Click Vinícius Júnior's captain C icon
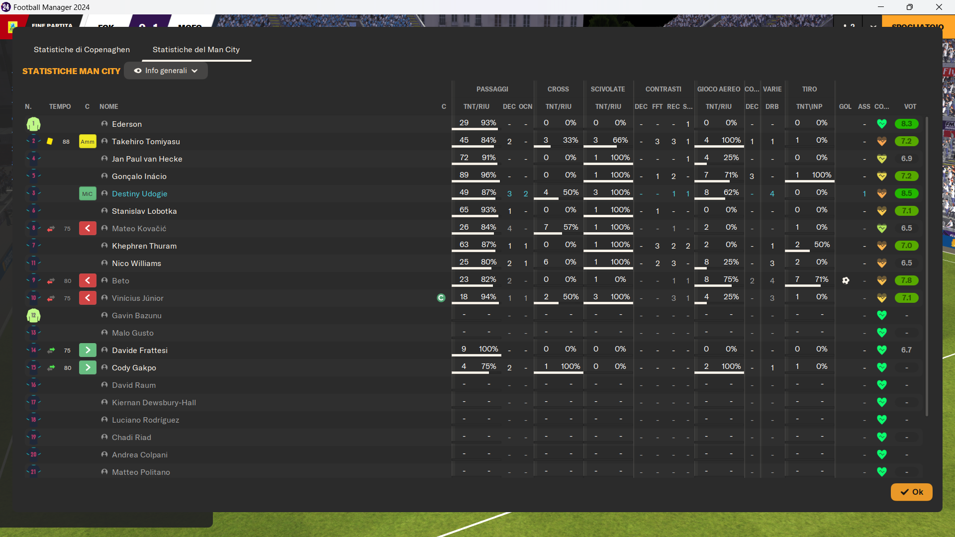Image resolution: width=955 pixels, height=537 pixels. [441, 298]
